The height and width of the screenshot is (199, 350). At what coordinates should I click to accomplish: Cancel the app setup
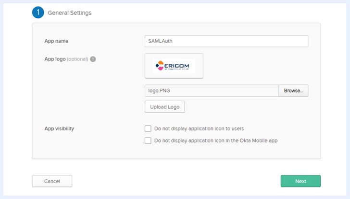click(52, 181)
